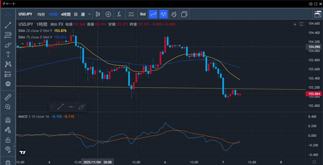Click the zoom in magnifier tool

(8, 107)
